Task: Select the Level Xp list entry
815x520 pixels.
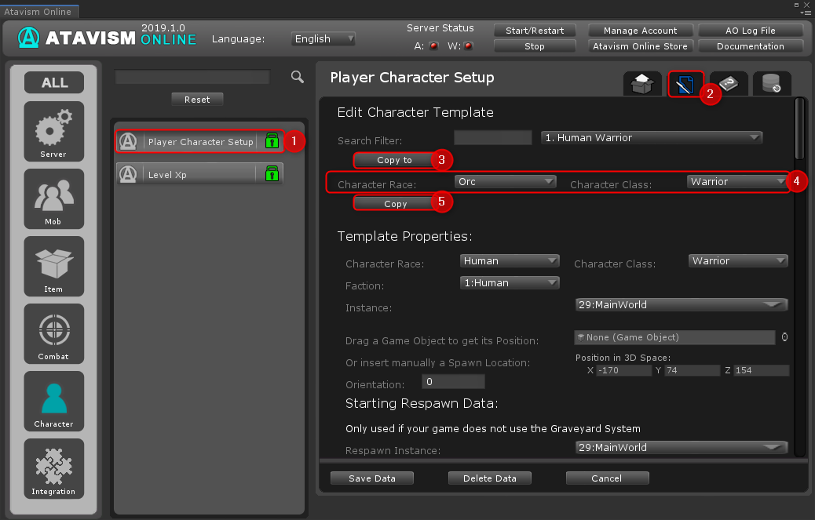Action: click(x=188, y=174)
